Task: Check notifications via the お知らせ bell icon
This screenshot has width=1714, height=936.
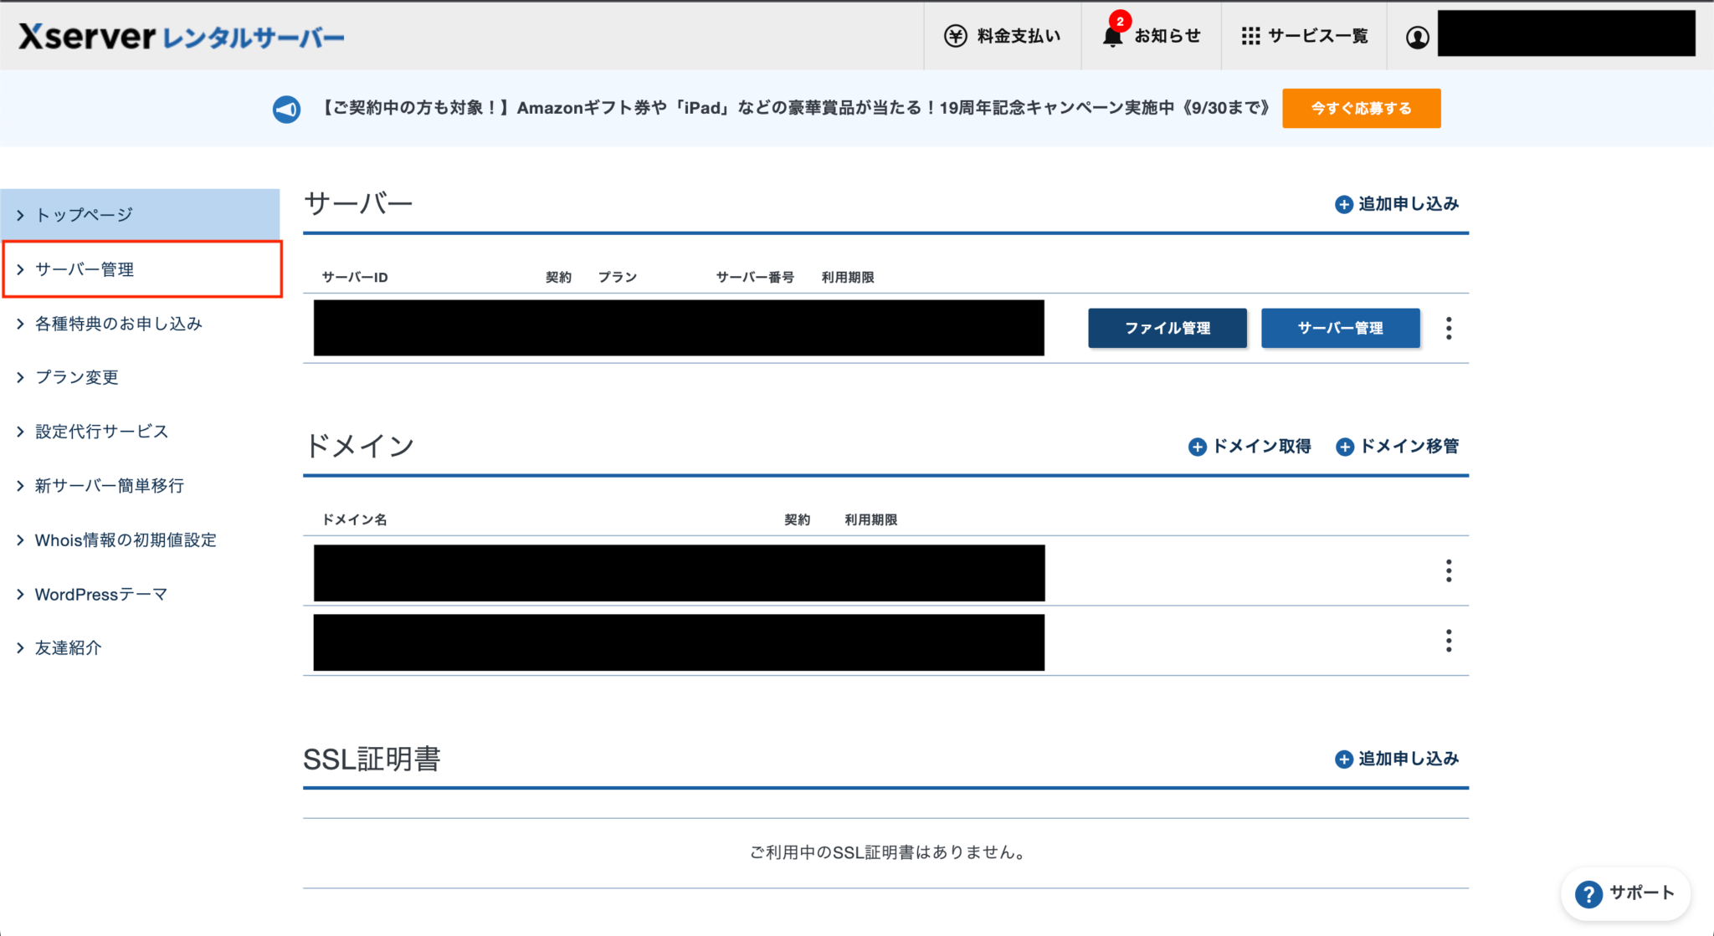Action: 1113,37
